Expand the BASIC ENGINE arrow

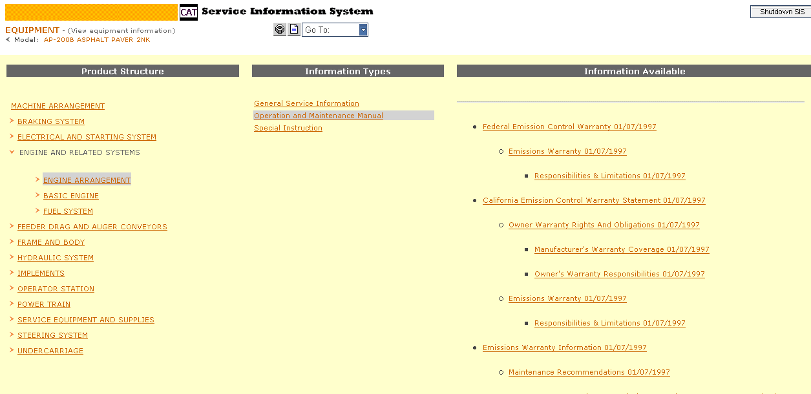coord(38,195)
